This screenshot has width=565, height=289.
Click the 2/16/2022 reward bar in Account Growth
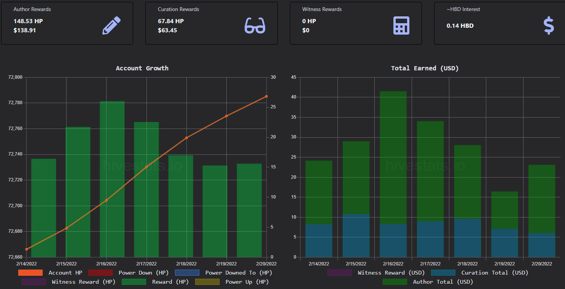click(x=112, y=179)
